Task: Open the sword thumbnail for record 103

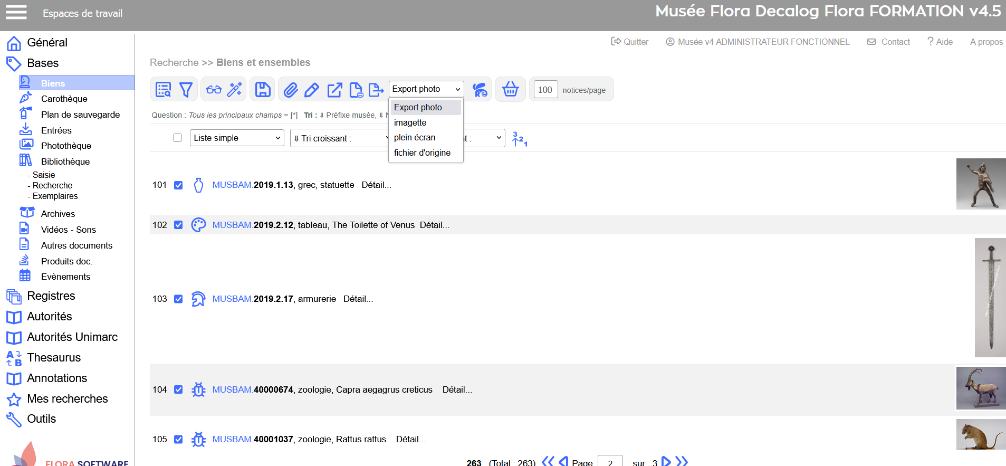Action: click(990, 298)
